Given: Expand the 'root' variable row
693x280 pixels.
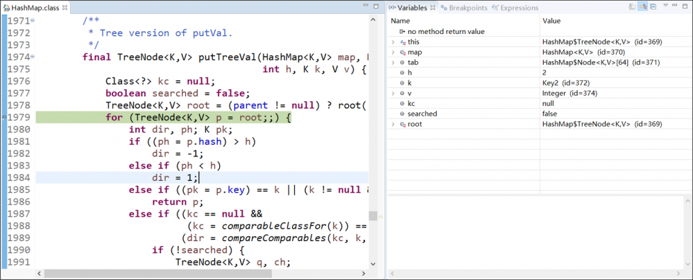Looking at the screenshot, I should [x=393, y=124].
